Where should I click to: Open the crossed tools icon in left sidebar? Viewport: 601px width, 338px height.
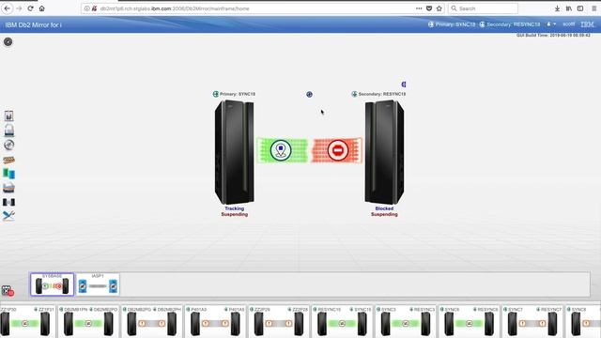click(x=8, y=215)
